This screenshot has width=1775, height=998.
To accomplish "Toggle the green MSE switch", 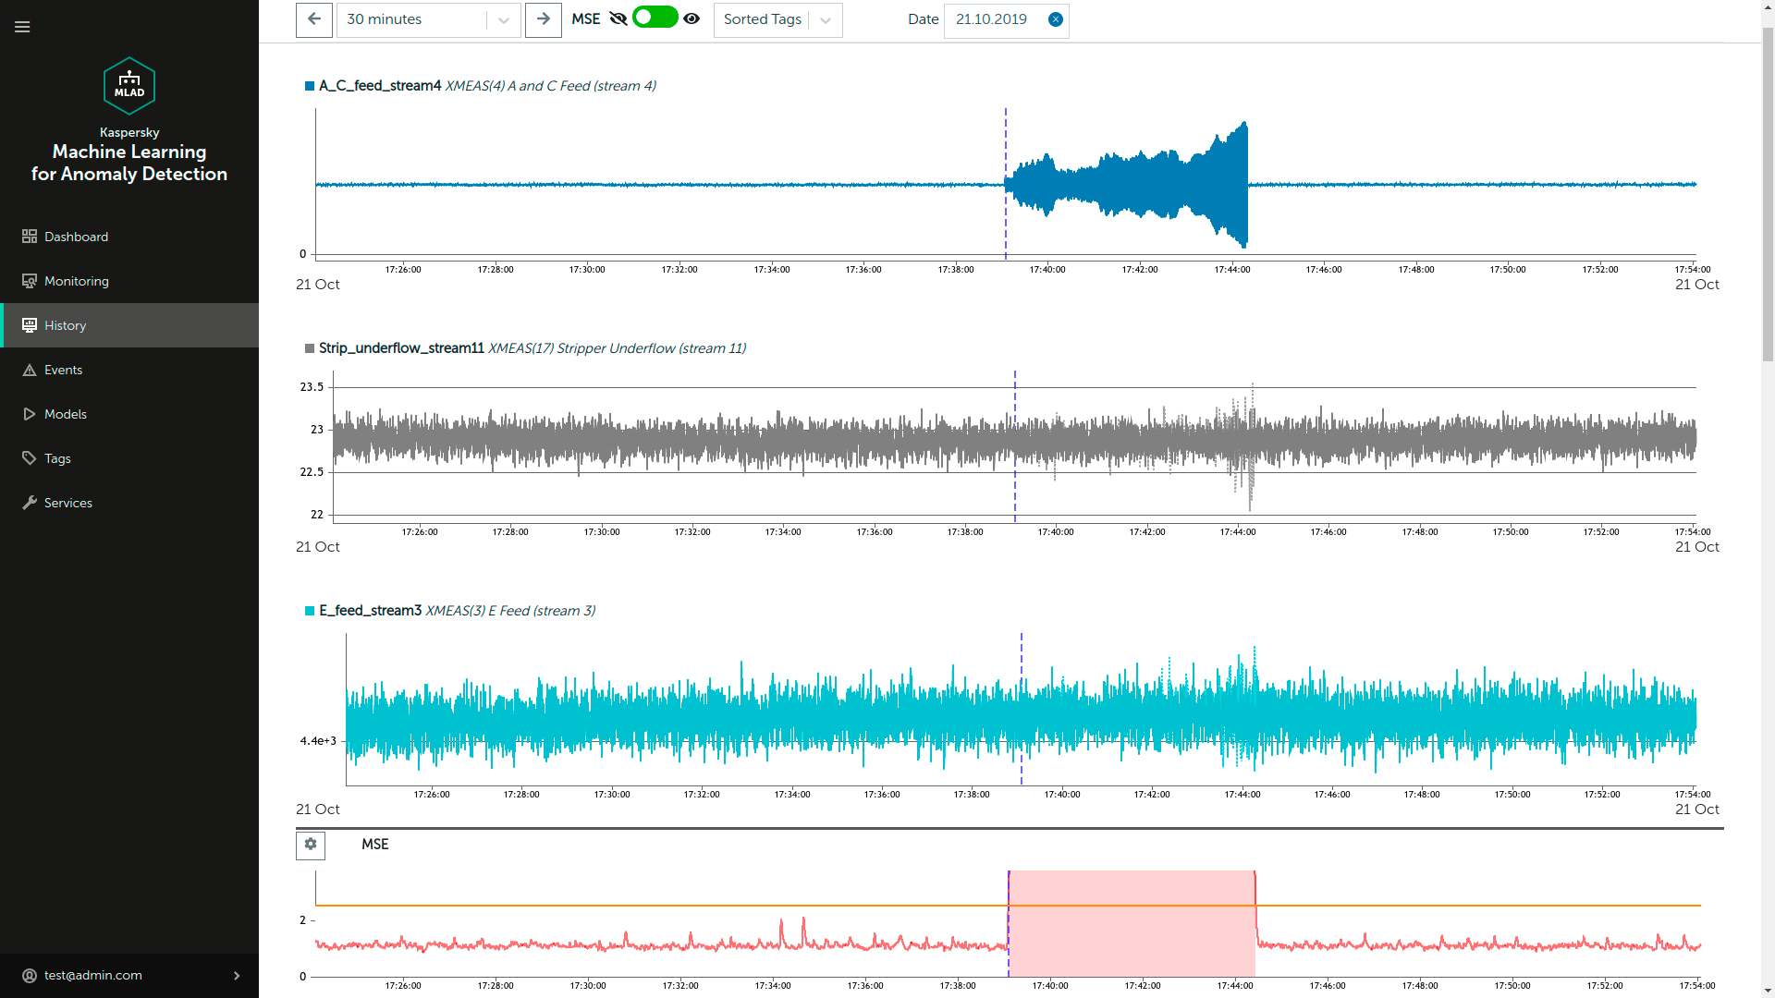I will point(655,18).
